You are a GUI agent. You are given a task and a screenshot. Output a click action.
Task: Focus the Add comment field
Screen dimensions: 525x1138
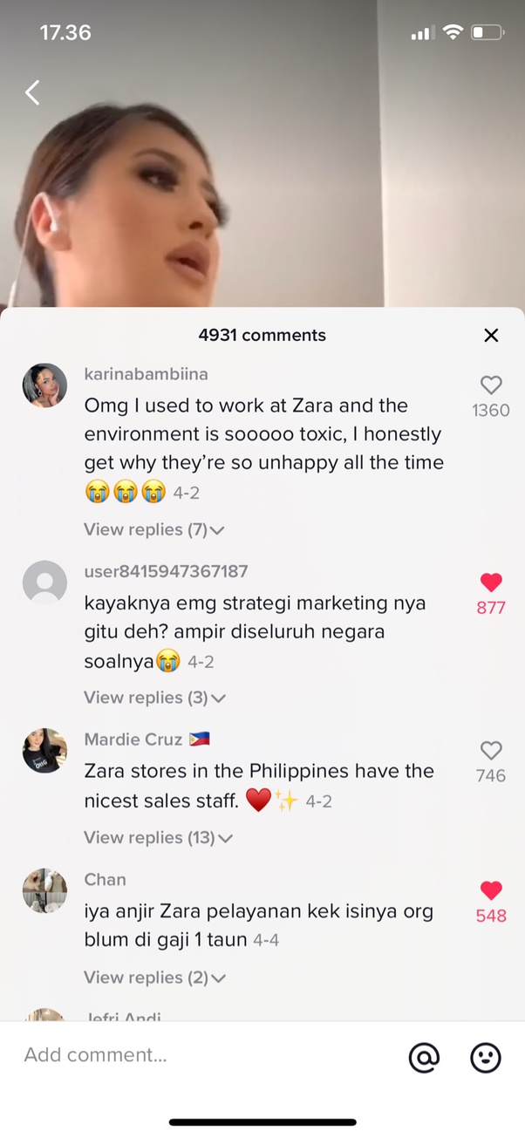click(209, 1055)
